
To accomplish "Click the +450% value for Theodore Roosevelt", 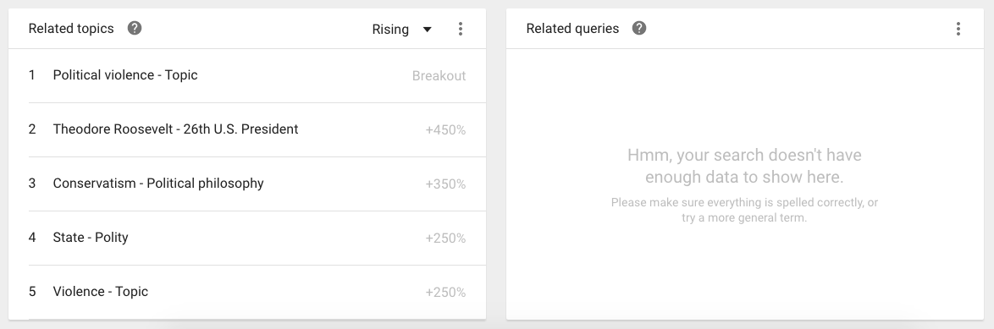I will [445, 130].
